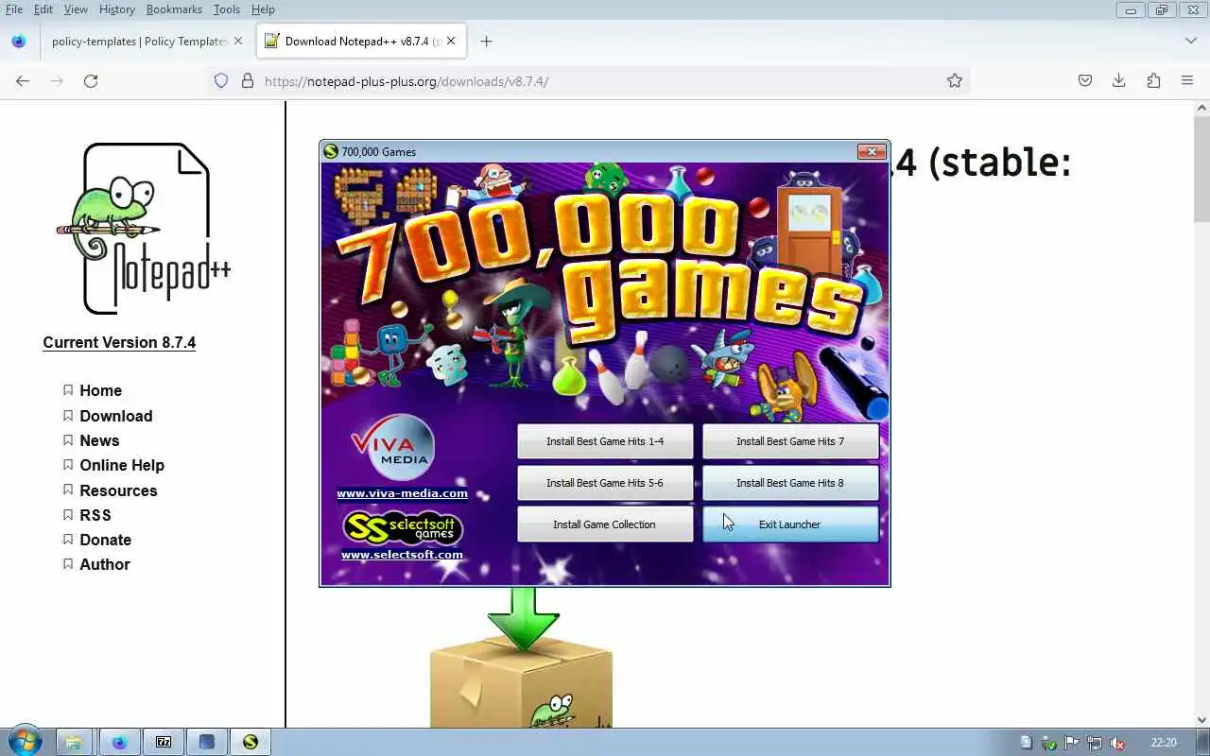This screenshot has width=1210, height=756.
Task: Go back to previous page
Action: pos(23,81)
